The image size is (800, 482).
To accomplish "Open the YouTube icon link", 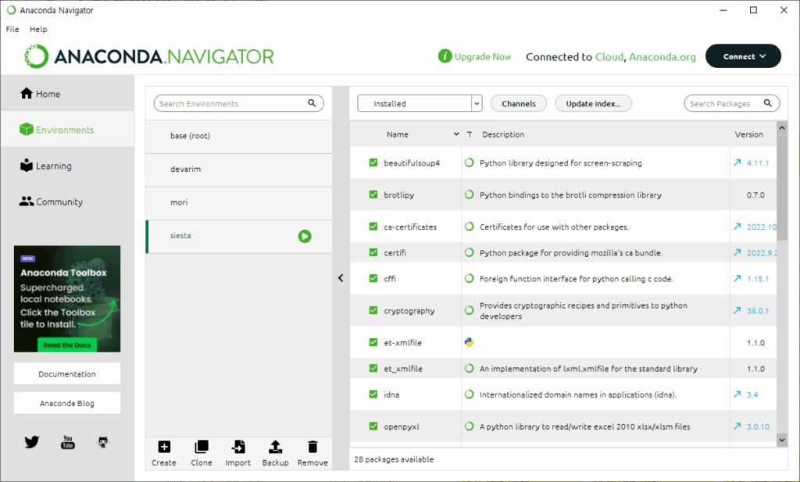I will [x=68, y=442].
